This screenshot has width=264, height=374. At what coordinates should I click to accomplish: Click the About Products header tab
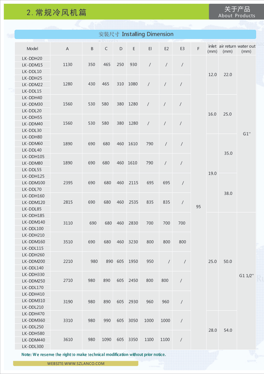point(236,12)
